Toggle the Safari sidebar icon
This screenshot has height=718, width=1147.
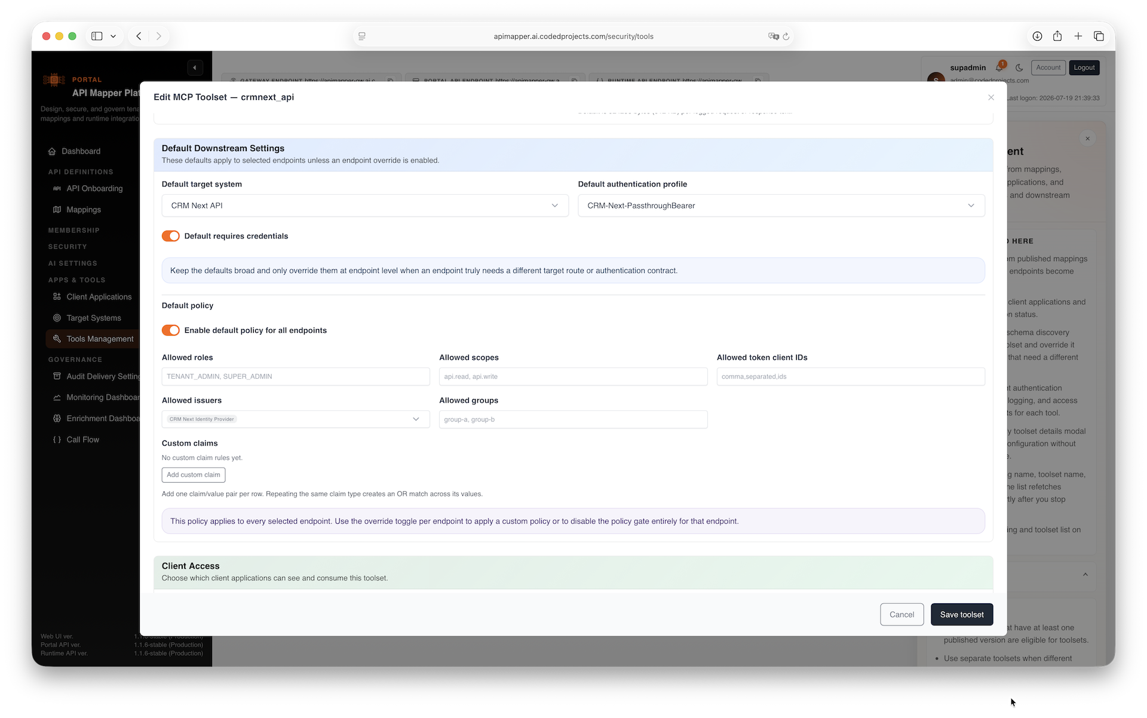(x=97, y=36)
